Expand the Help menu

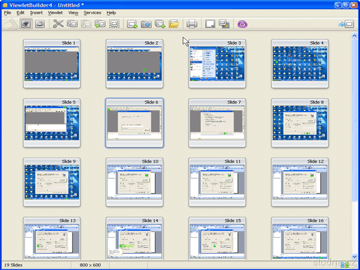click(x=111, y=12)
